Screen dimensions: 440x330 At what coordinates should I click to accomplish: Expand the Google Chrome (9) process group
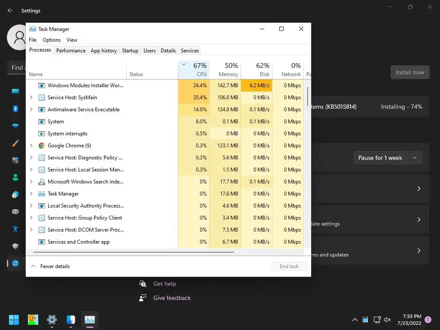click(31, 146)
